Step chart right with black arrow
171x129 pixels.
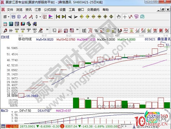click(76, 17)
